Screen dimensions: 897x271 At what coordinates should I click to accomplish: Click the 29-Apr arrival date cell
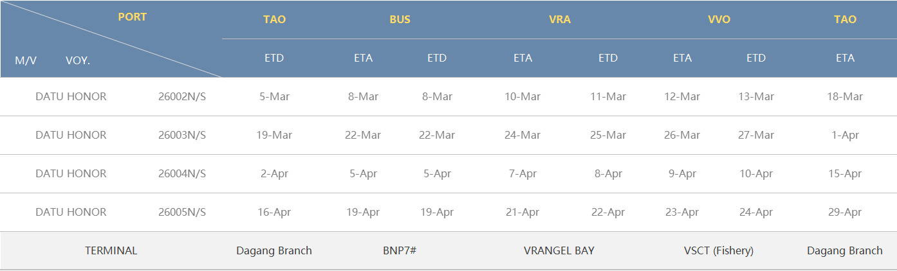pyautogui.click(x=845, y=212)
